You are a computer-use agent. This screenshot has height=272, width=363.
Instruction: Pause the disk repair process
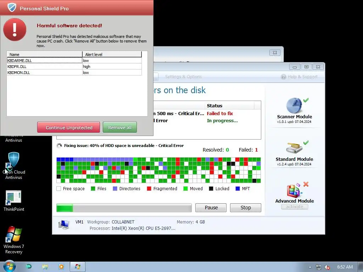point(211,208)
